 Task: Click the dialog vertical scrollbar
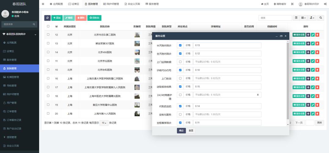point(288,81)
